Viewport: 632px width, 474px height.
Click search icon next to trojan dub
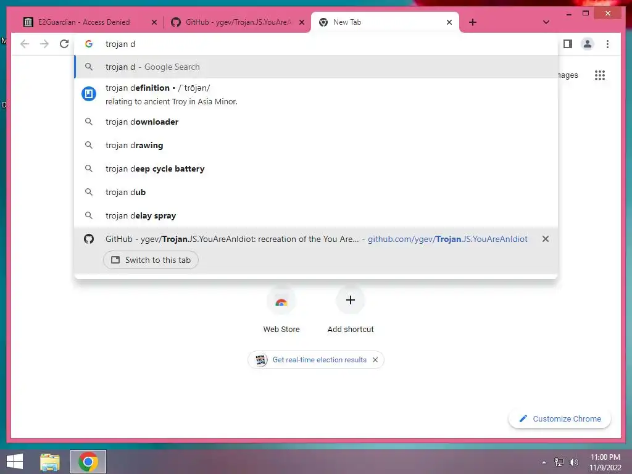point(89,192)
